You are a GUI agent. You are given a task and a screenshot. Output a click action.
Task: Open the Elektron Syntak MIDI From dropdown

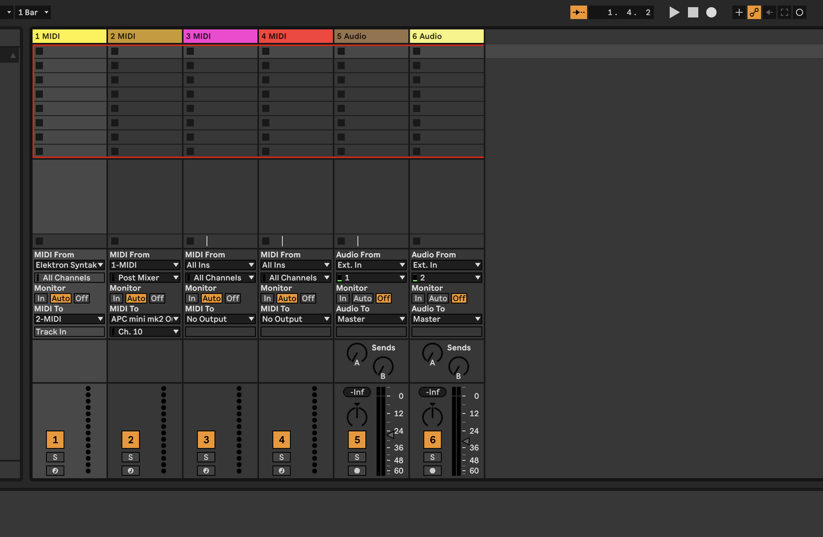pyautogui.click(x=69, y=265)
